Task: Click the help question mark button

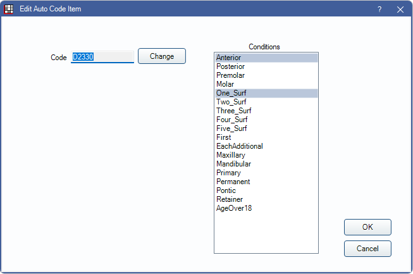Action: [x=379, y=9]
